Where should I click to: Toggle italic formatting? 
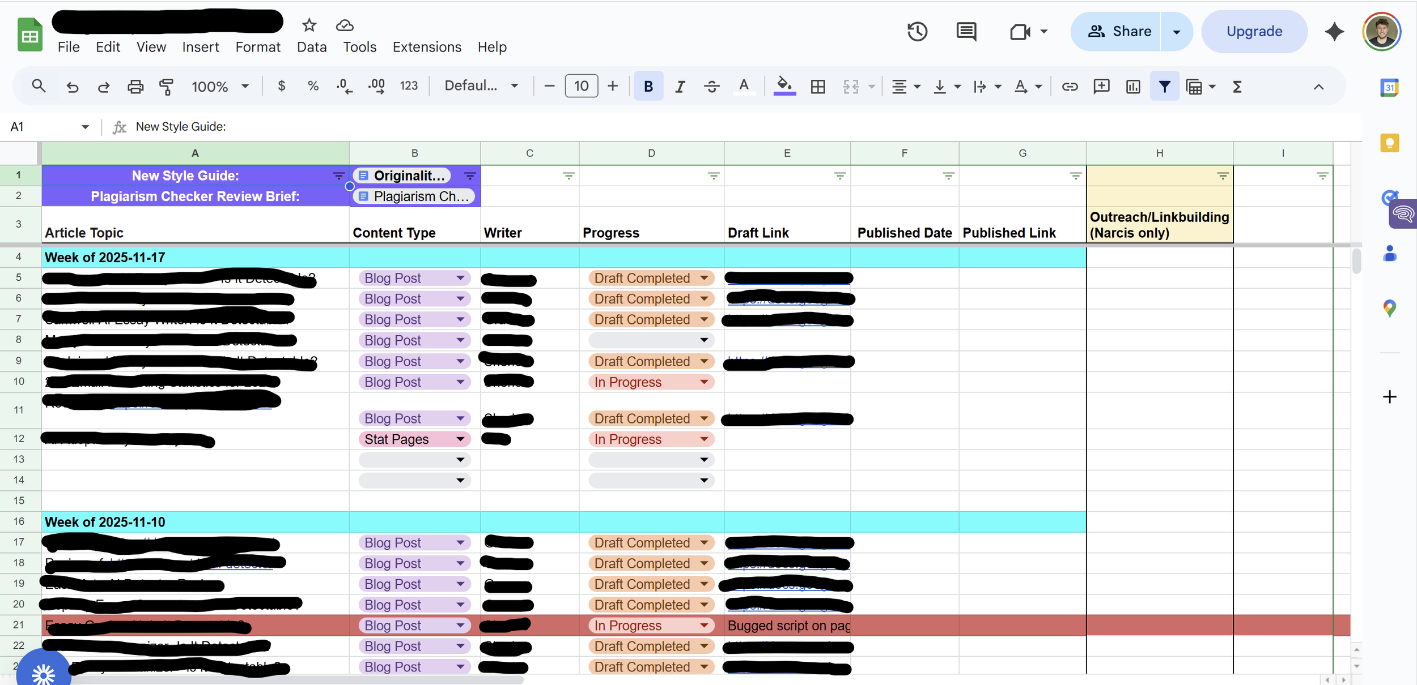tap(680, 87)
